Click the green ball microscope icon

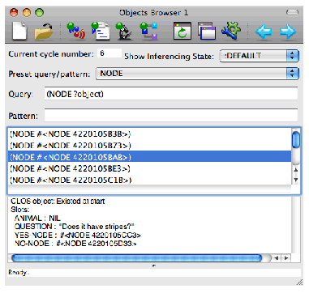click(123, 32)
